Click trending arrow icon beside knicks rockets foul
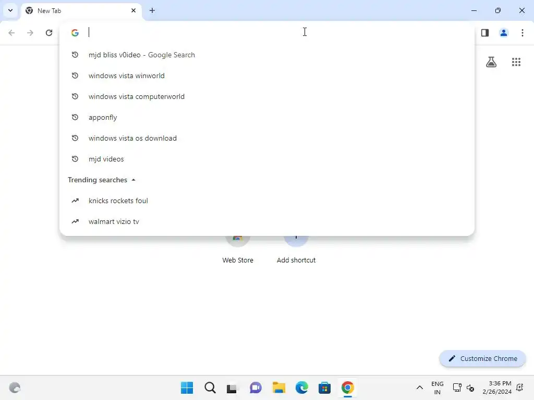This screenshot has width=534, height=400. 75,201
